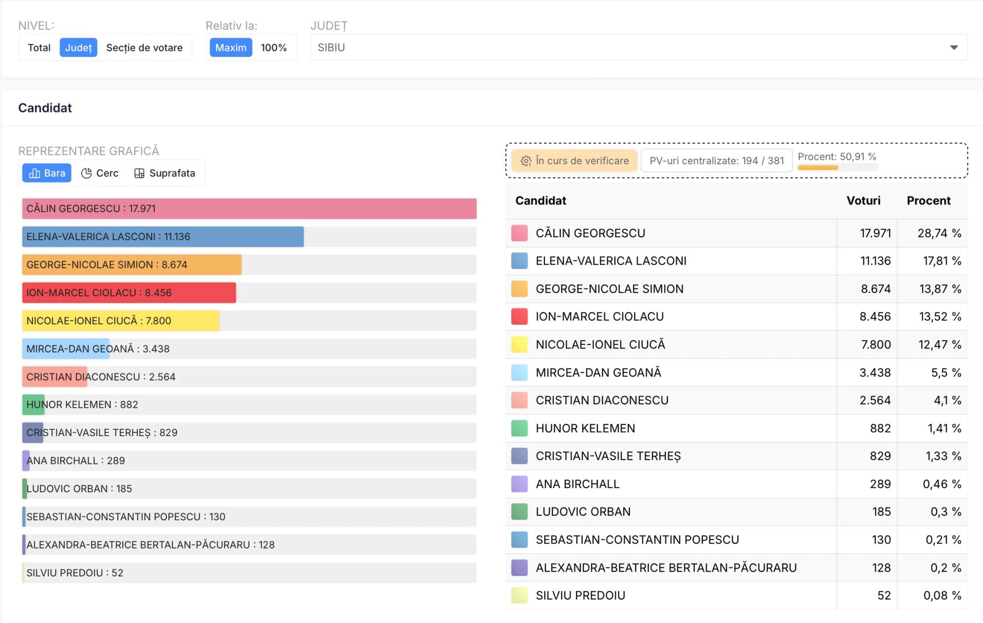Screen dimensions: 983x623
Task: Click the Nicolae-Ionel Ciucă yellow swatch
Action: coord(519,345)
